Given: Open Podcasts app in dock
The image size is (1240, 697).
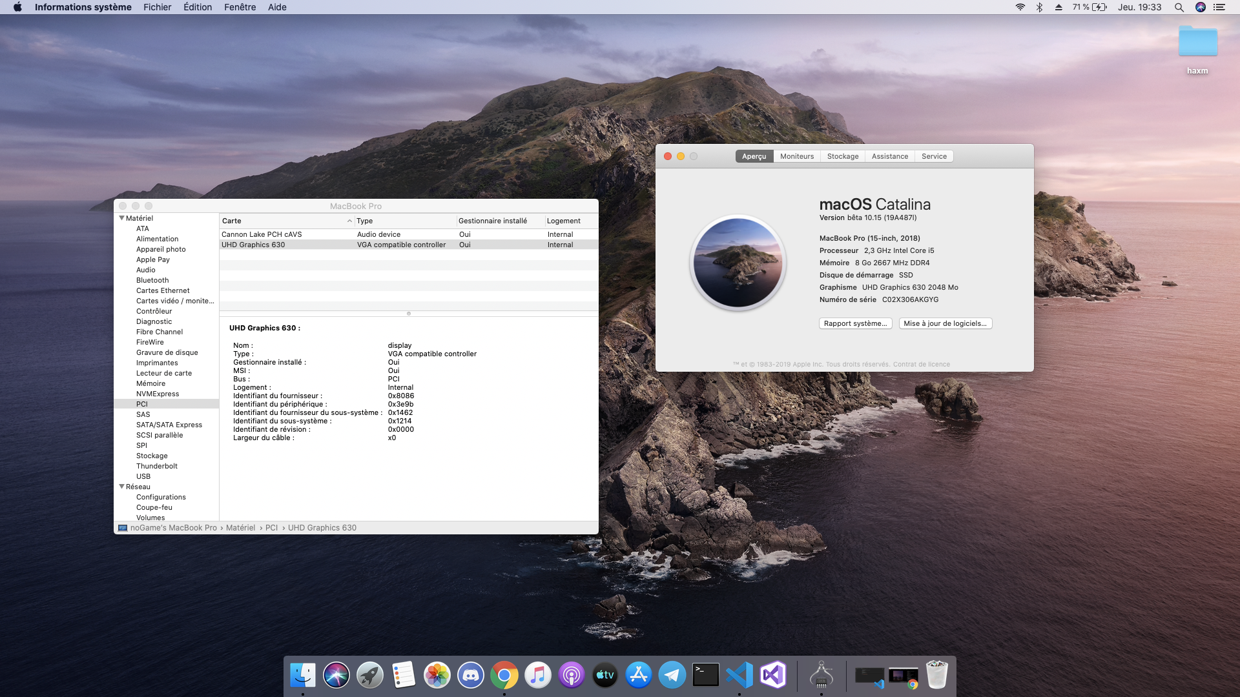Looking at the screenshot, I should [x=571, y=675].
